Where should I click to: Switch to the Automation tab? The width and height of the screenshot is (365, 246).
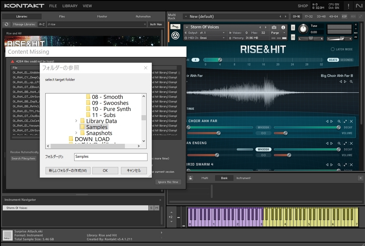tap(143, 16)
